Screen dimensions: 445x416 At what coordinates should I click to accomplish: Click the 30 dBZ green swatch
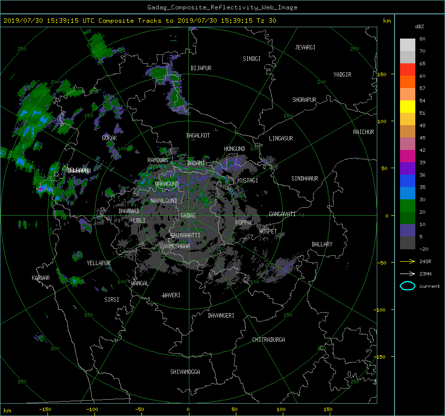point(407,205)
